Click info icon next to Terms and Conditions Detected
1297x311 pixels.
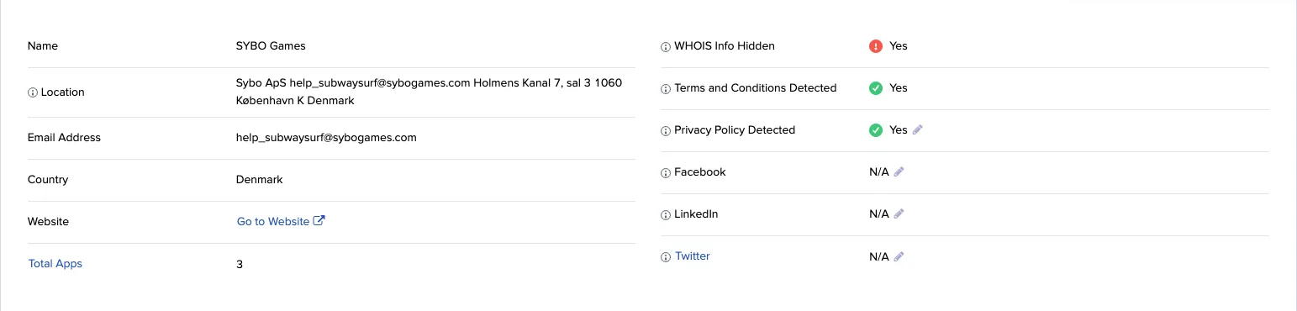pyautogui.click(x=666, y=89)
